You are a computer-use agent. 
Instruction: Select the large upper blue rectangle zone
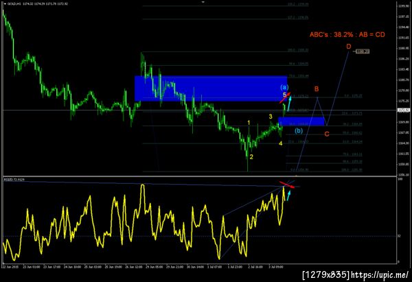[211, 89]
